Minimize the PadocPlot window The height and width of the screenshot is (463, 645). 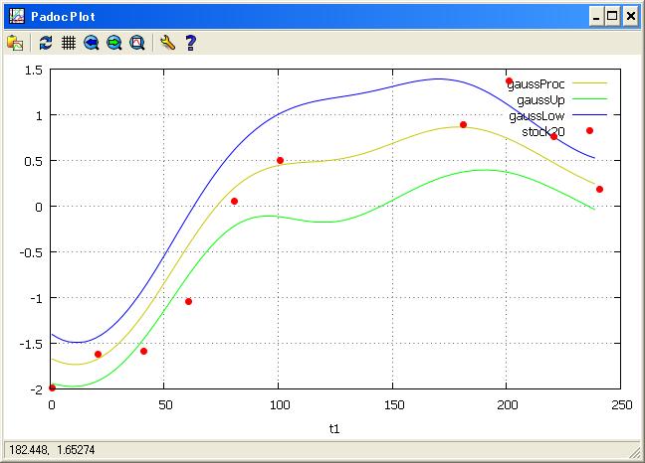pos(595,16)
